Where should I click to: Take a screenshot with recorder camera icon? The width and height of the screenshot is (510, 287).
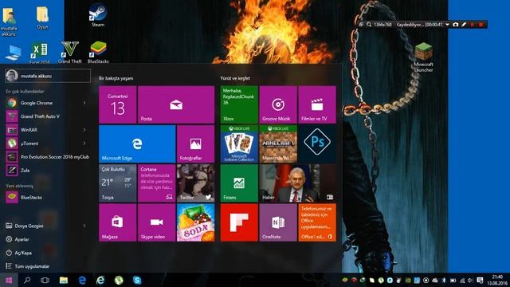[456, 25]
